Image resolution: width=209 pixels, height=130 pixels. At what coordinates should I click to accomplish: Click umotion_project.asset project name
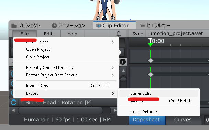[x=176, y=33]
